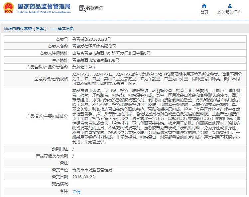This screenshot has width=249, height=197.
Task: Select the filing number 鲁青械备20160228号
Action: click(x=91, y=39)
